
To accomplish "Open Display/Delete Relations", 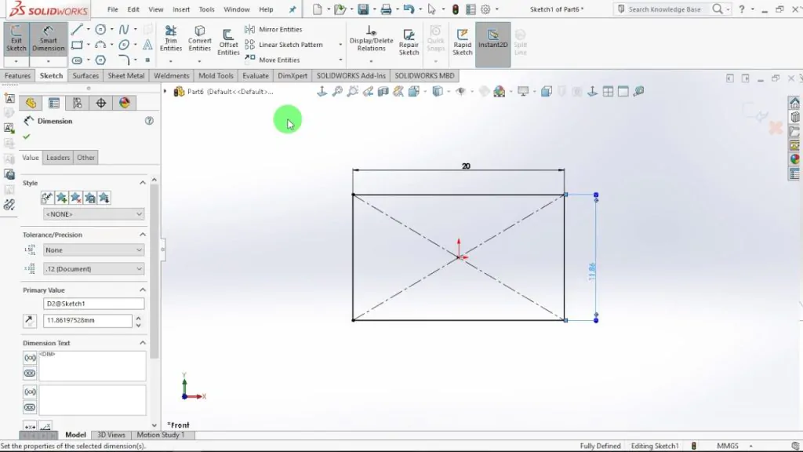I will coord(371,38).
